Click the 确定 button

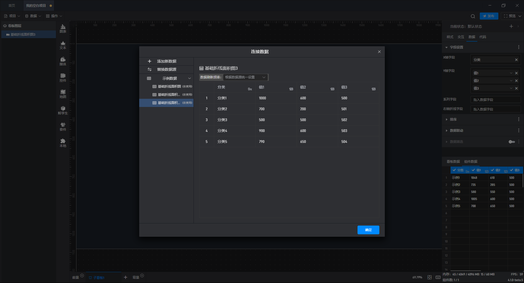tap(368, 230)
